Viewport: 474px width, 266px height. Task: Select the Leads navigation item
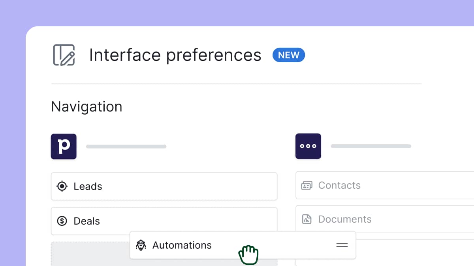tap(88, 186)
